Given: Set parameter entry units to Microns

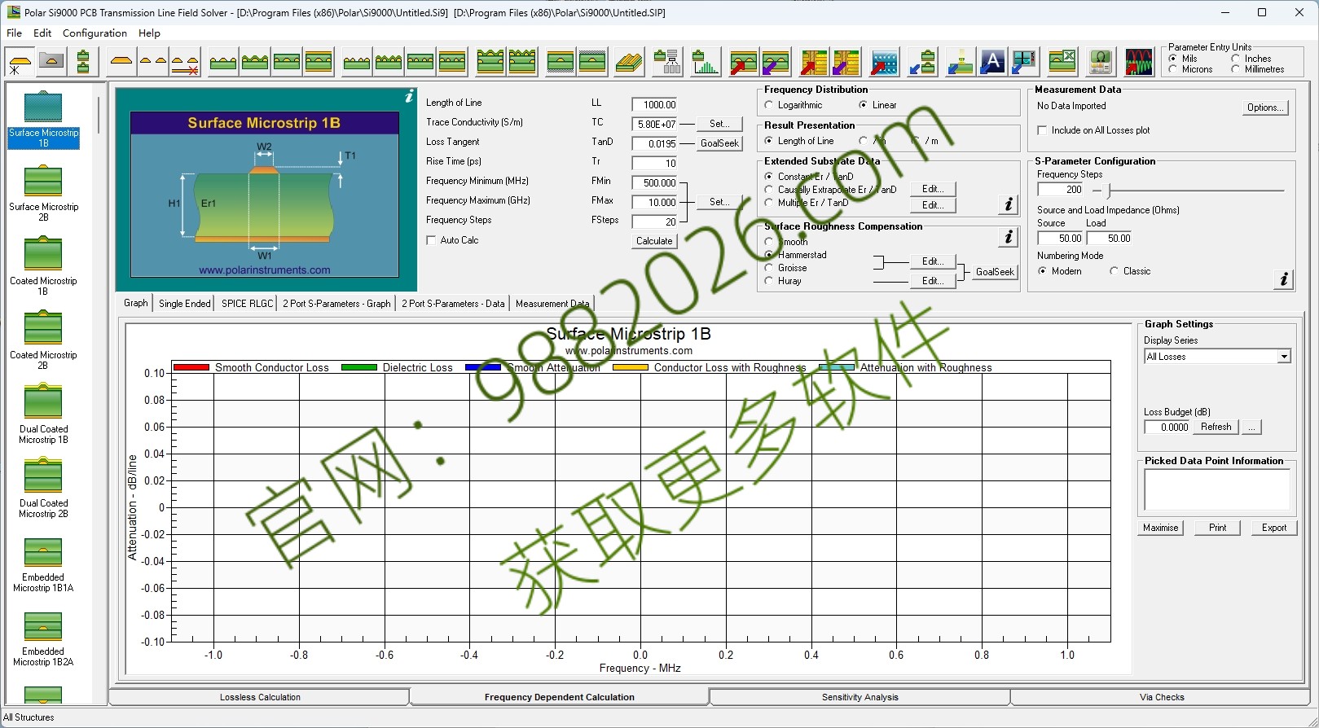Looking at the screenshot, I should pos(1173,69).
